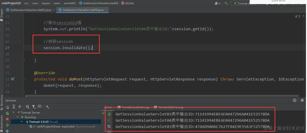Click servlet01 in the breadcrumb bar
The image size is (307, 133).
pos(69,3)
